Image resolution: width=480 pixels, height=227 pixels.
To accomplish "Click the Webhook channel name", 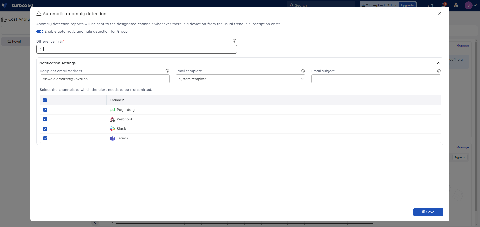I will pos(125,119).
